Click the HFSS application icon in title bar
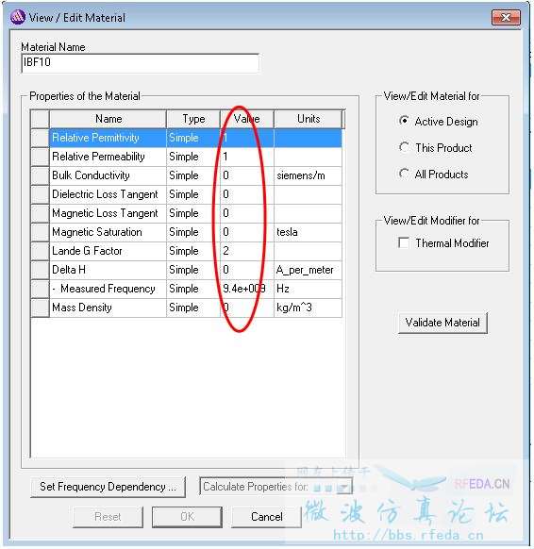This screenshot has height=549, width=534. click(18, 17)
